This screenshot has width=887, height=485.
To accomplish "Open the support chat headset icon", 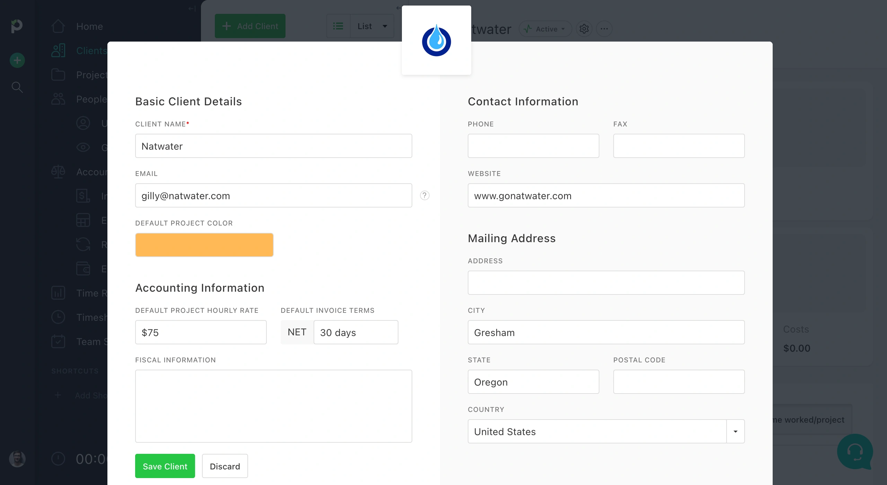I will 855,451.
